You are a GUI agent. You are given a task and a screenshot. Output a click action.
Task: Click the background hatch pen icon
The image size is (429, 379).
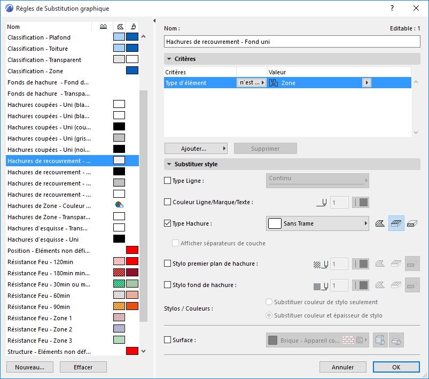(321, 285)
